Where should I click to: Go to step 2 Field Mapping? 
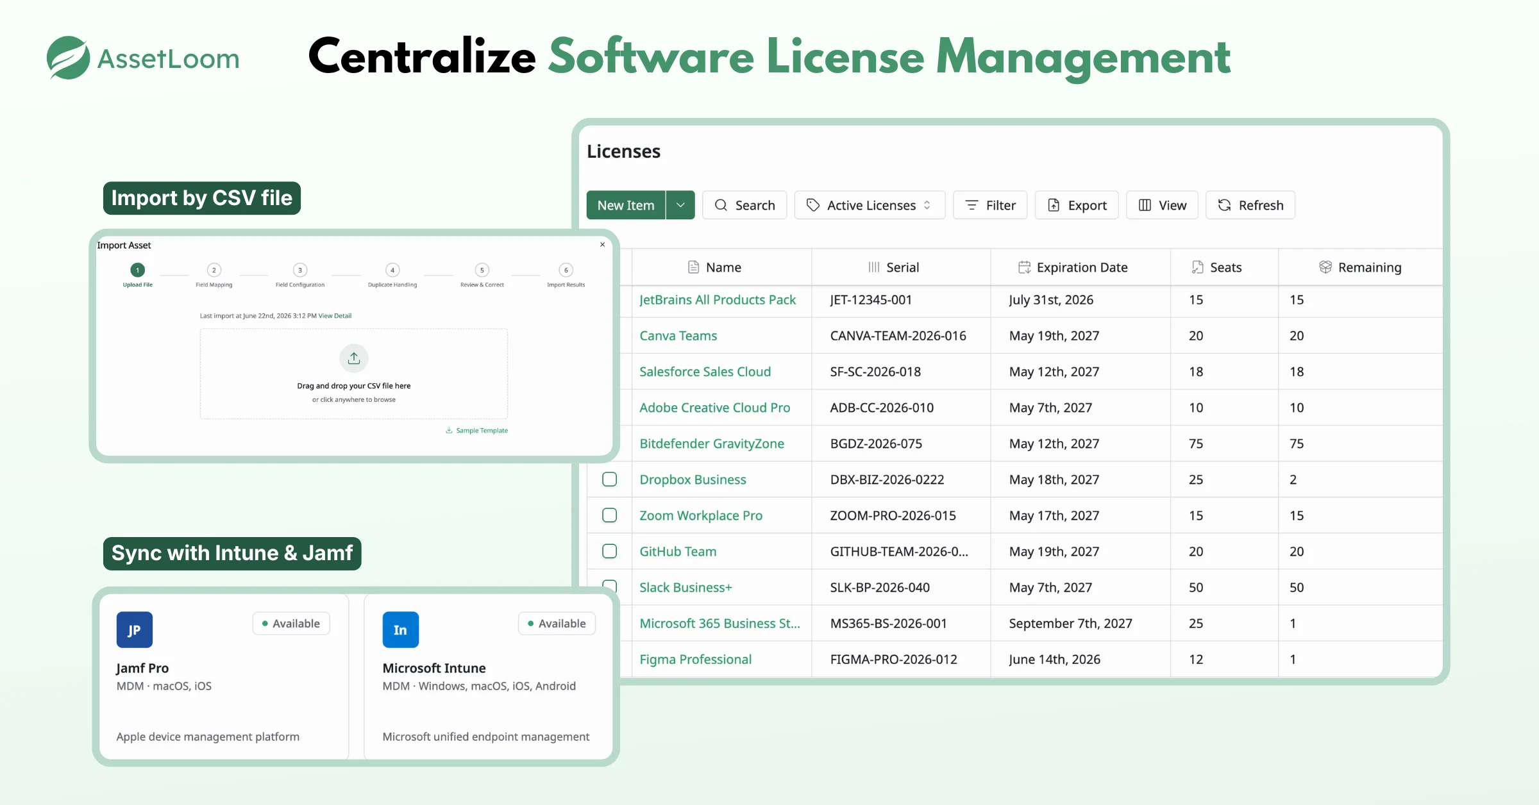214,276
